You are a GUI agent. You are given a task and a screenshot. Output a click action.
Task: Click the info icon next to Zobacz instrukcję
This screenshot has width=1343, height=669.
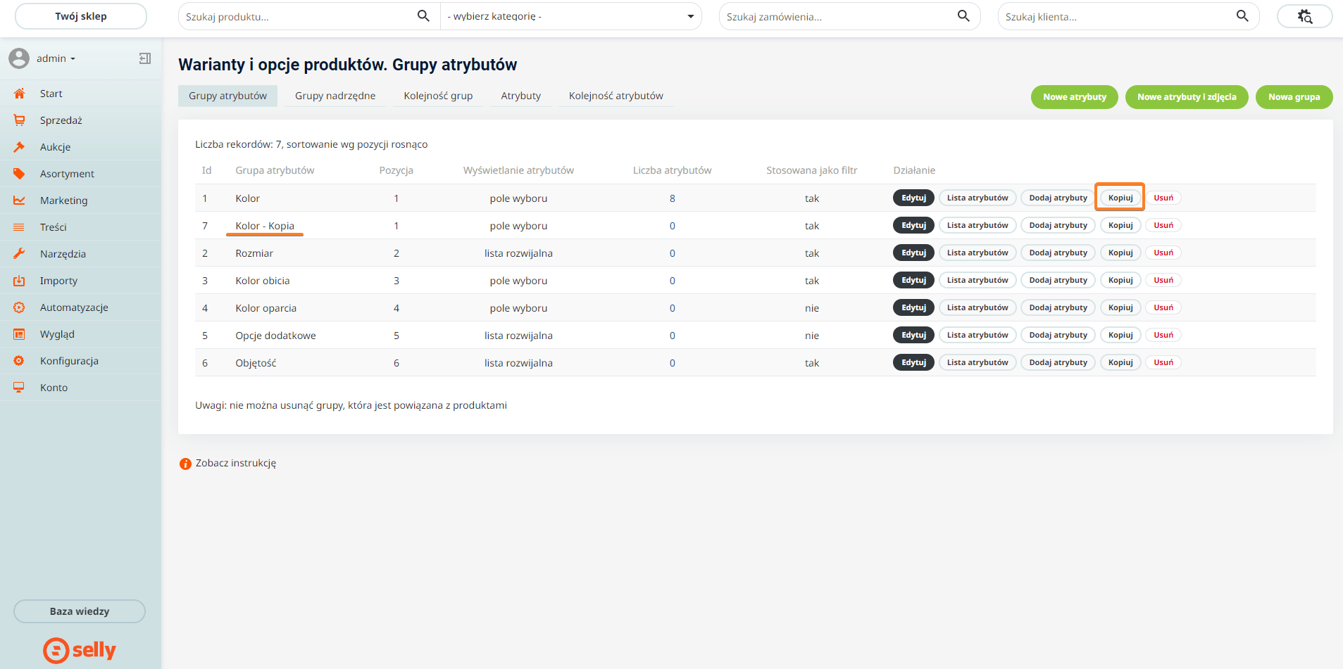(185, 464)
